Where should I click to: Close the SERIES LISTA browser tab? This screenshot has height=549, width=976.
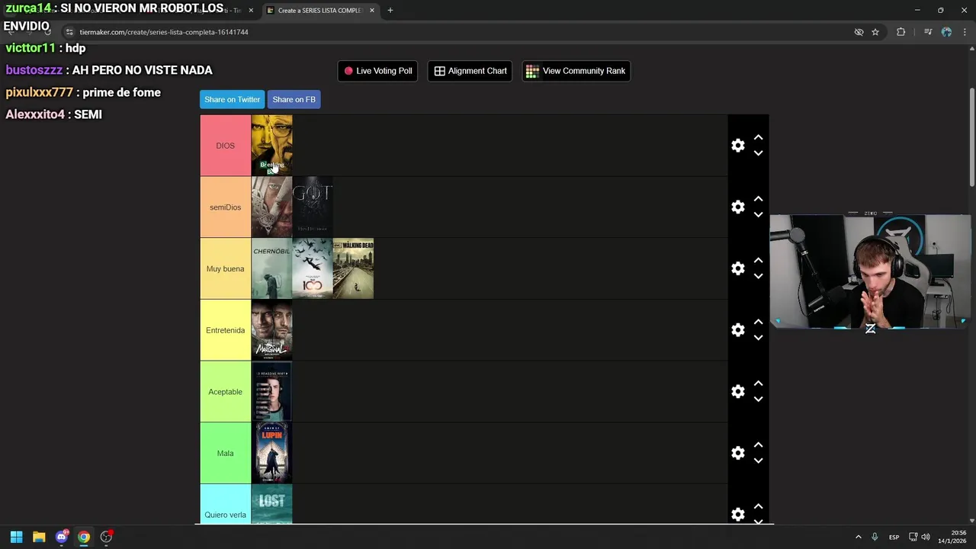[x=372, y=11]
